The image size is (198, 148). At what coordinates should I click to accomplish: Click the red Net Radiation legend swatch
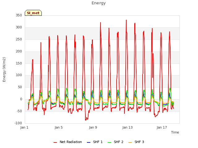[55, 142]
